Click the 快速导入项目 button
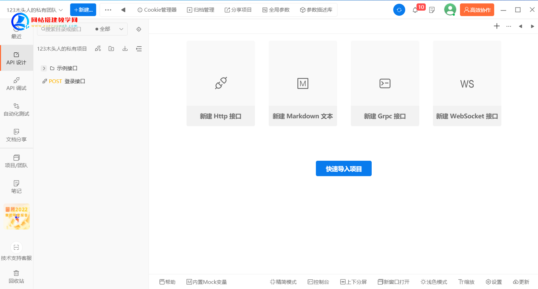The width and height of the screenshot is (538, 289). click(x=344, y=169)
